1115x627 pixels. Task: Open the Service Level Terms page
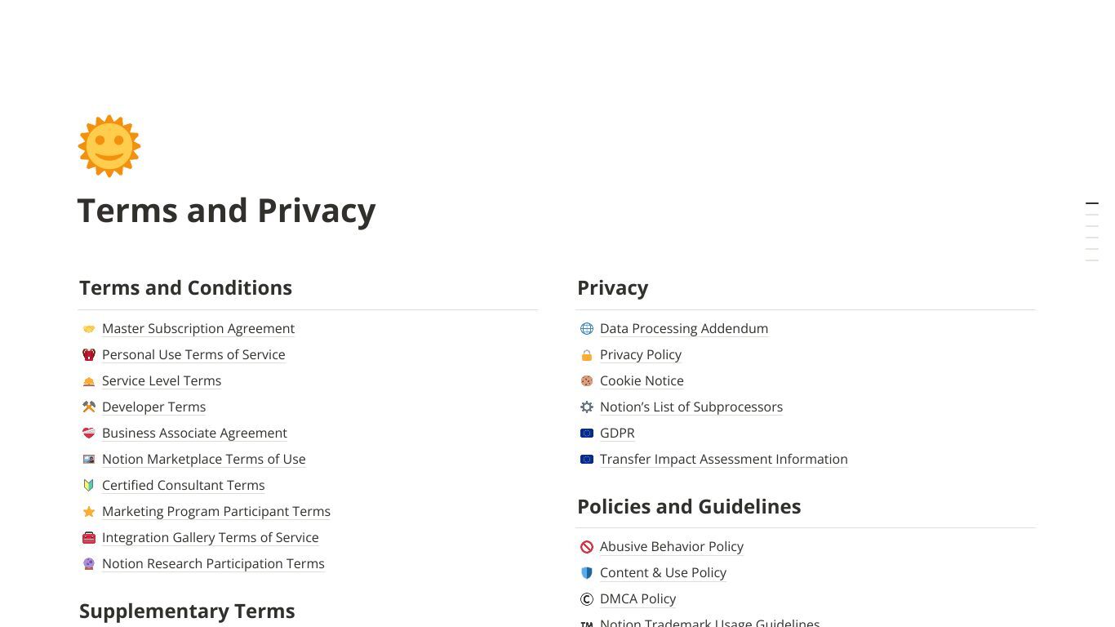coord(162,380)
